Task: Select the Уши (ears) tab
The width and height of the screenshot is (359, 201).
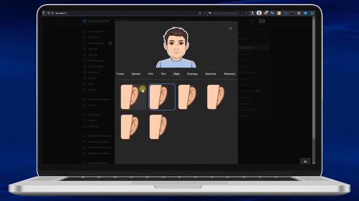Action: pos(176,74)
